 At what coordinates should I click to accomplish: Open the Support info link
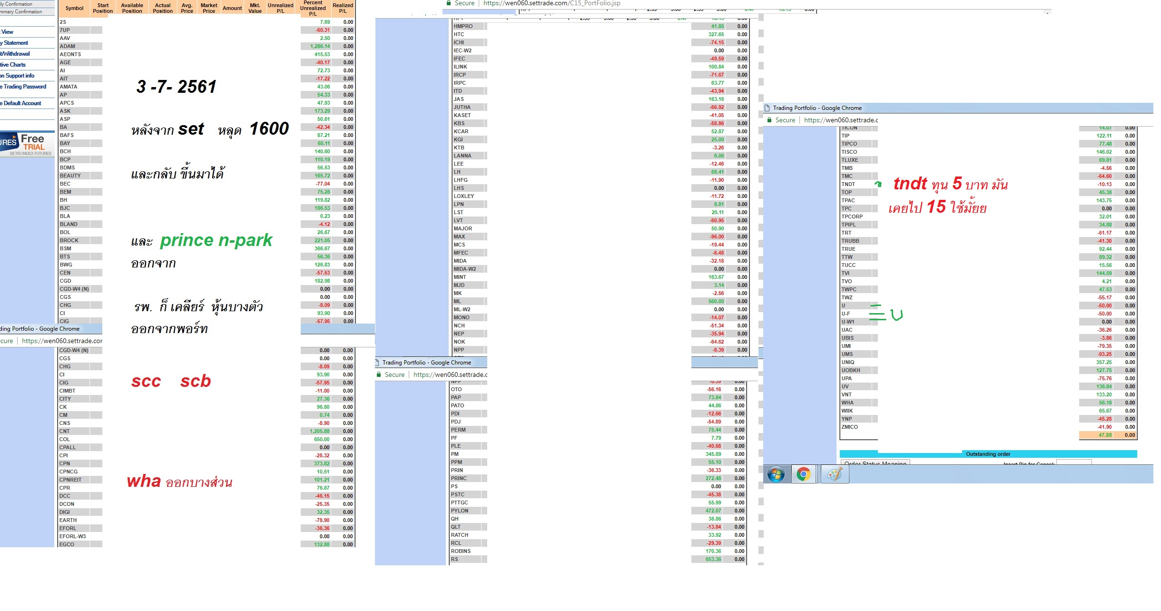[x=18, y=76]
